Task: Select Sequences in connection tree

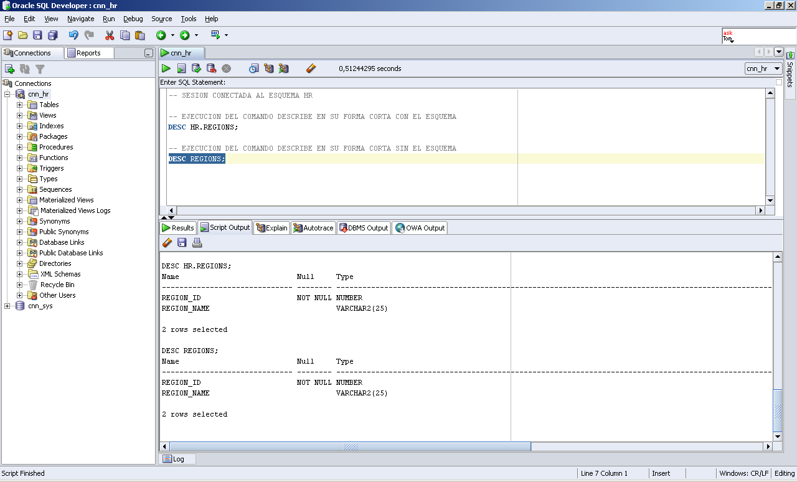Action: [x=55, y=189]
